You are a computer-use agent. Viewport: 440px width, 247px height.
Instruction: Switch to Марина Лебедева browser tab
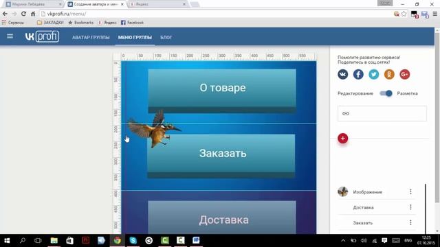(34, 4)
